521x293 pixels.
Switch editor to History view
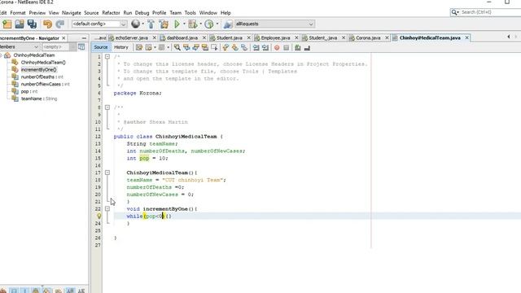pos(121,47)
